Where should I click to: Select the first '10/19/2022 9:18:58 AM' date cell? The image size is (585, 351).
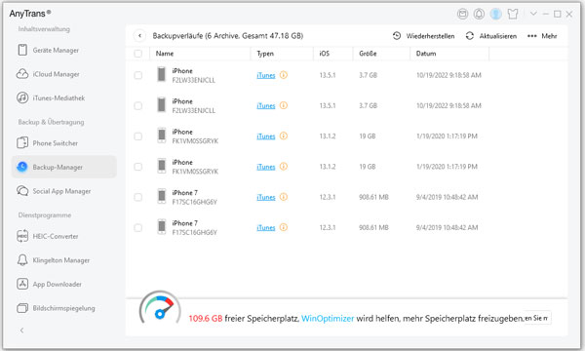(448, 75)
